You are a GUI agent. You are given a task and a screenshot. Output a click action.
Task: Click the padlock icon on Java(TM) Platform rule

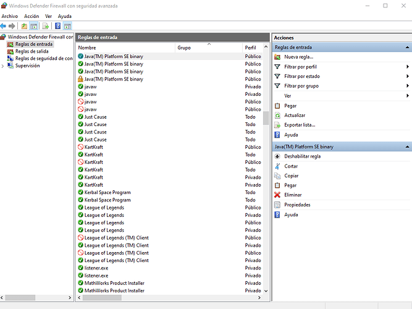pyautogui.click(x=80, y=79)
